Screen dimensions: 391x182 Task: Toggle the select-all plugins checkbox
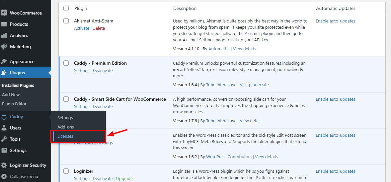[66, 8]
